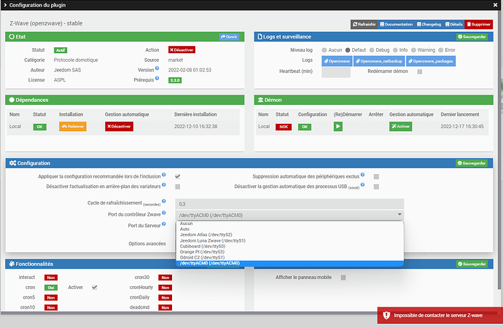Open the Openzwave_packages log

(431, 61)
